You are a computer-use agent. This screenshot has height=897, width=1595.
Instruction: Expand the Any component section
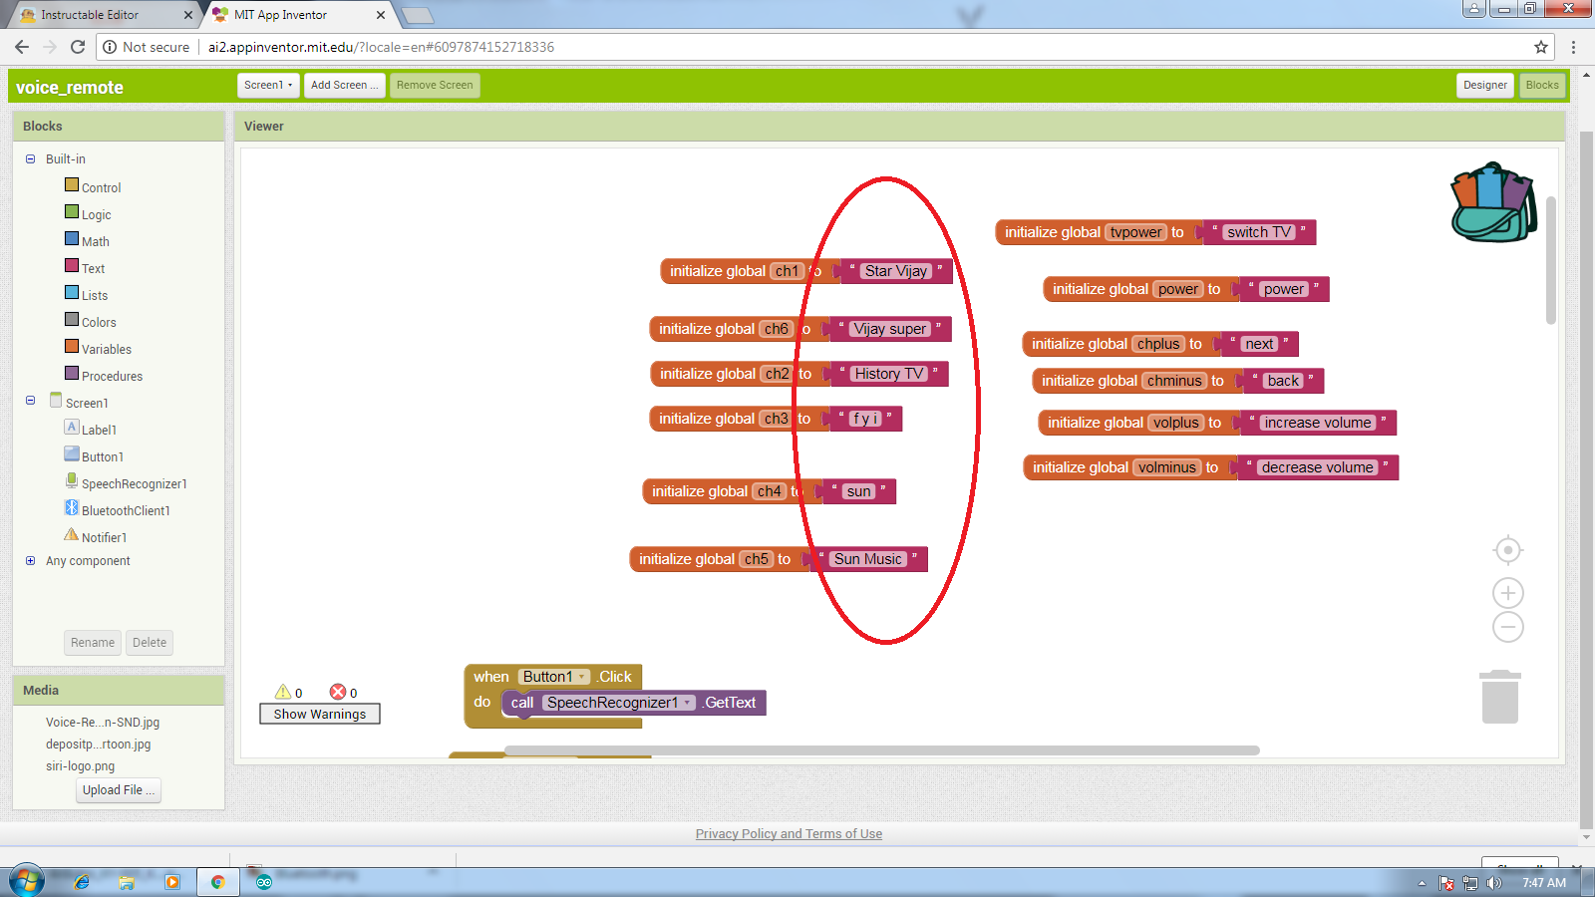(x=30, y=560)
